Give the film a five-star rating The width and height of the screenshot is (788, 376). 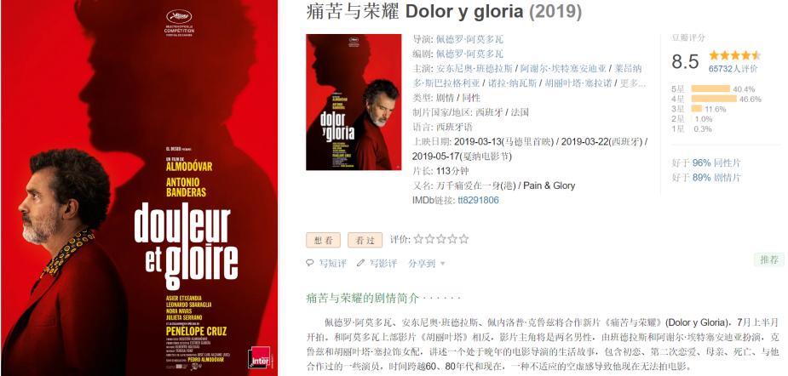click(x=463, y=239)
